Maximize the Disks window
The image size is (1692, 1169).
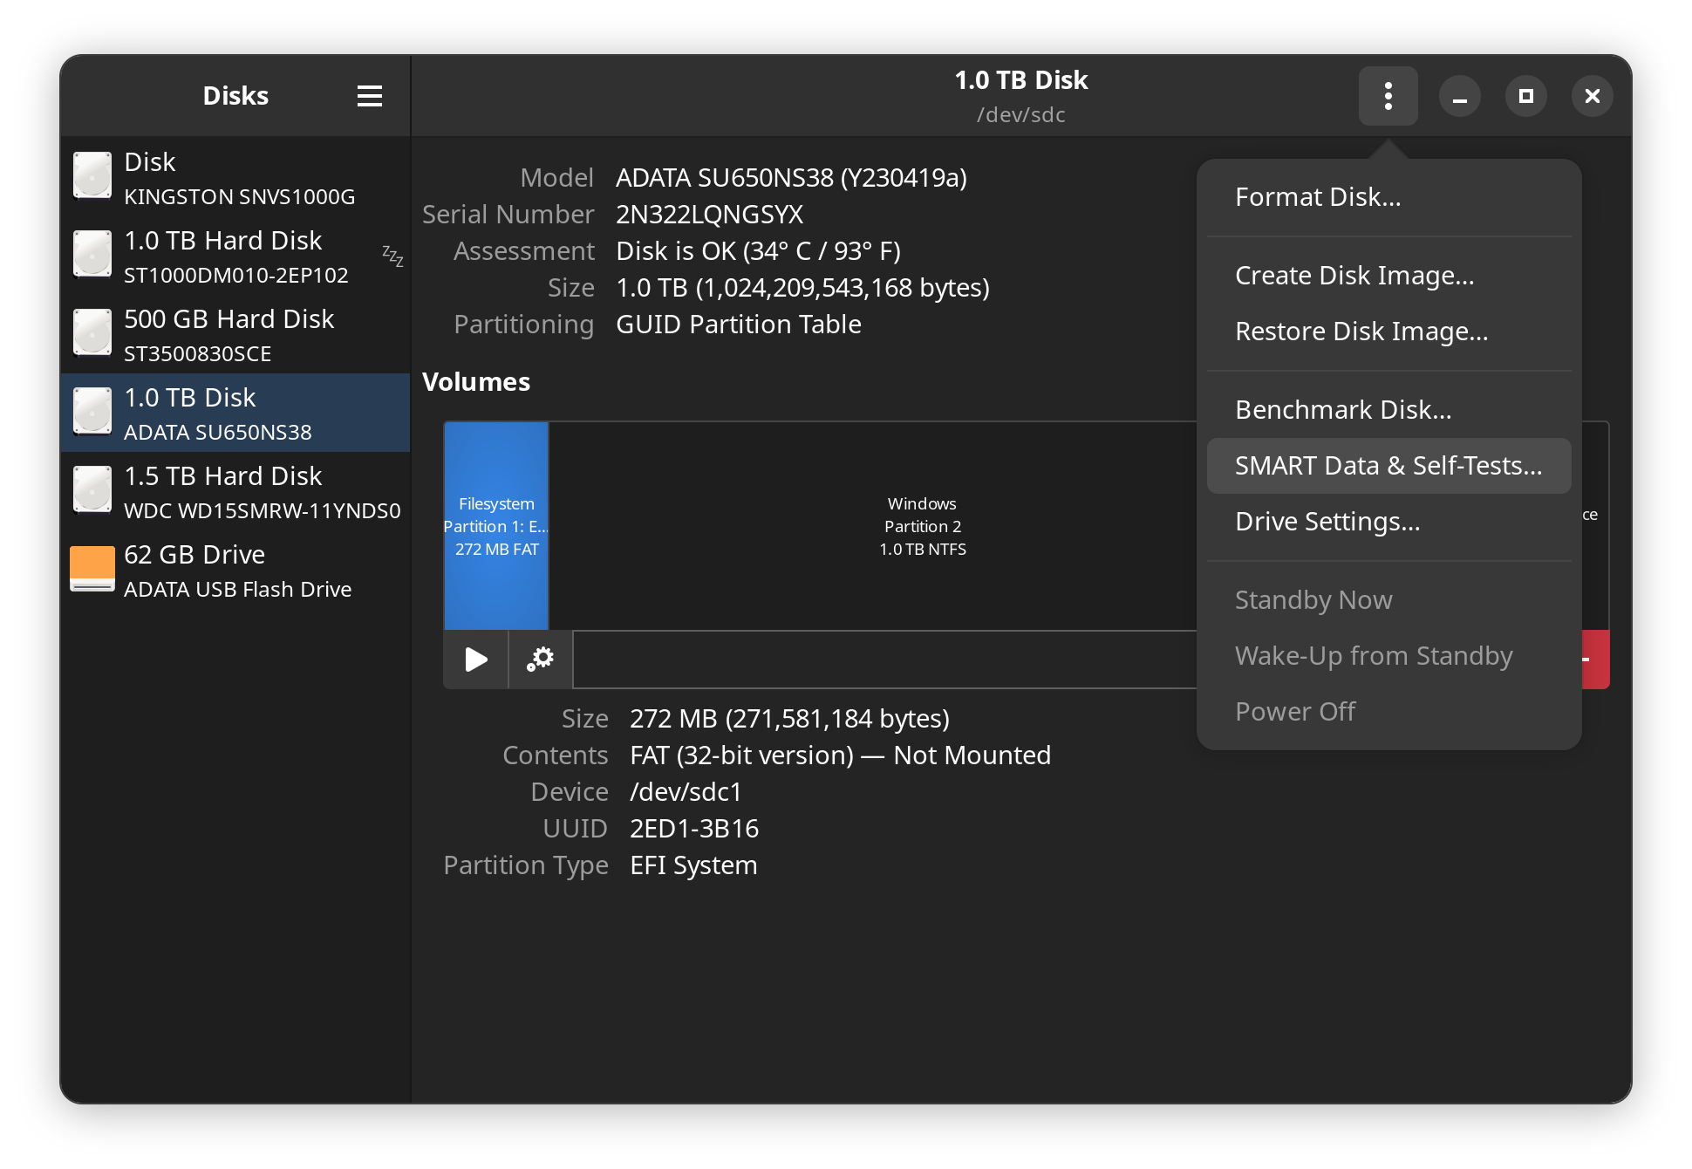(1525, 96)
